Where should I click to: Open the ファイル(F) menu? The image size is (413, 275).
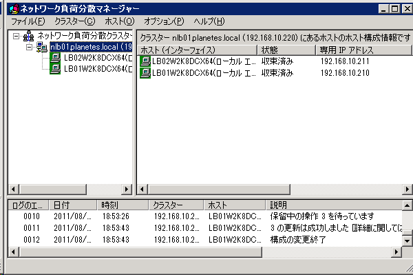pos(28,21)
